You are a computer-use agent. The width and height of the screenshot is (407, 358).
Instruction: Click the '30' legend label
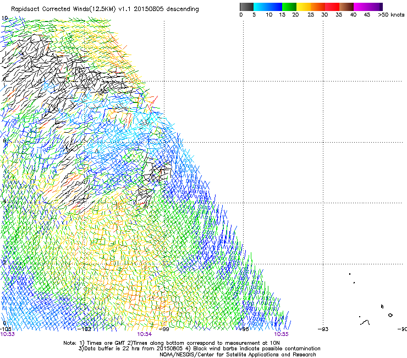point(324,15)
